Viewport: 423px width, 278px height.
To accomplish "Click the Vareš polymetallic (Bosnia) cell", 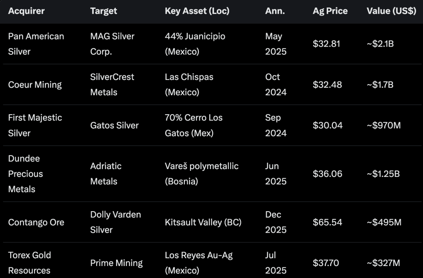I will 202,174.
